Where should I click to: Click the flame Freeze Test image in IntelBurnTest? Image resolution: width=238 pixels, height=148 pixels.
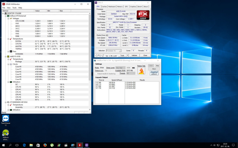141,71
